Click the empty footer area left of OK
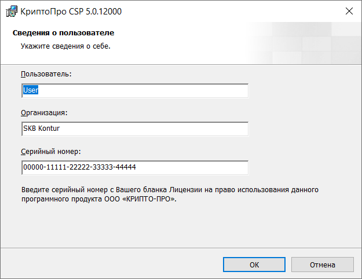 110,265
